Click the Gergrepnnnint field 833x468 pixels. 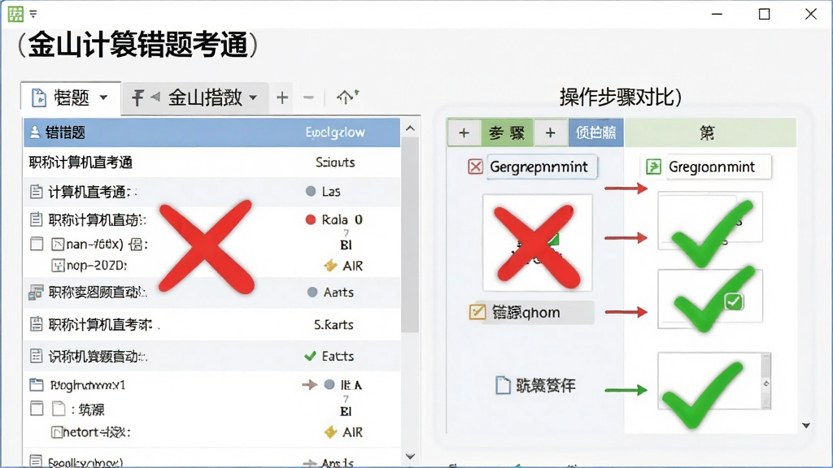click(542, 167)
